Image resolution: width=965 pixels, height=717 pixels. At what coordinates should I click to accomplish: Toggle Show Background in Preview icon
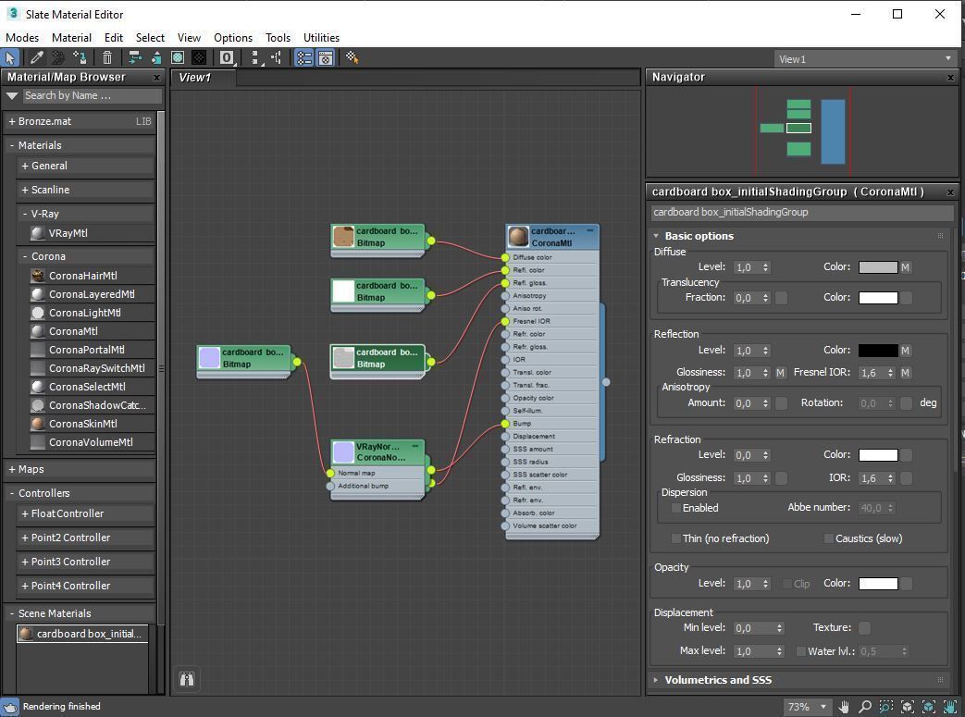point(199,58)
